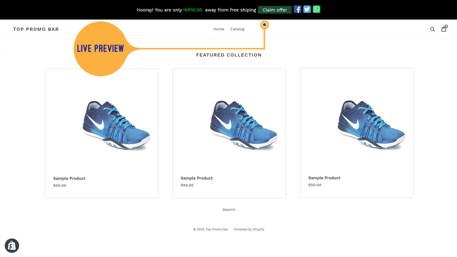Click the Claim offer button

pyautogui.click(x=275, y=10)
